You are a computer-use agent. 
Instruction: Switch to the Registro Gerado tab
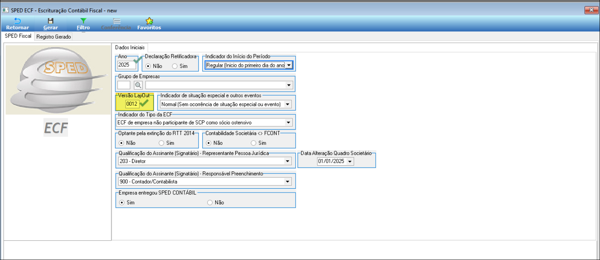pyautogui.click(x=54, y=37)
